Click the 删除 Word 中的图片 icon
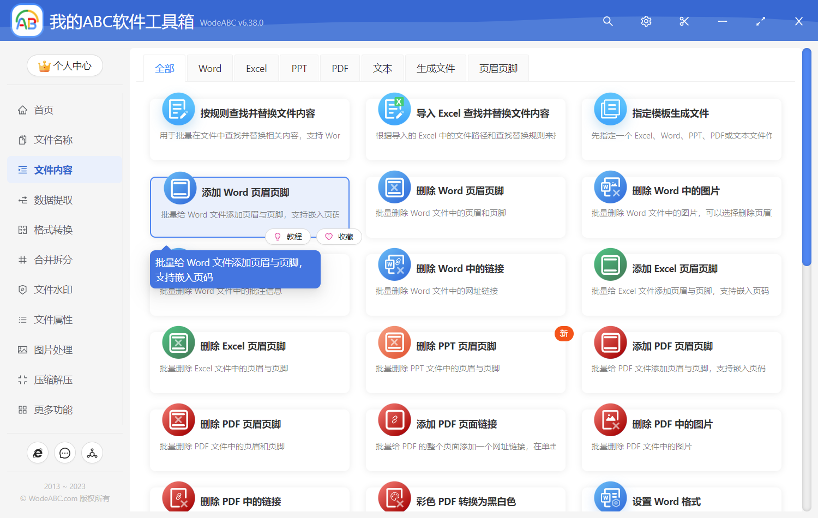Image resolution: width=818 pixels, height=518 pixels. 610,188
